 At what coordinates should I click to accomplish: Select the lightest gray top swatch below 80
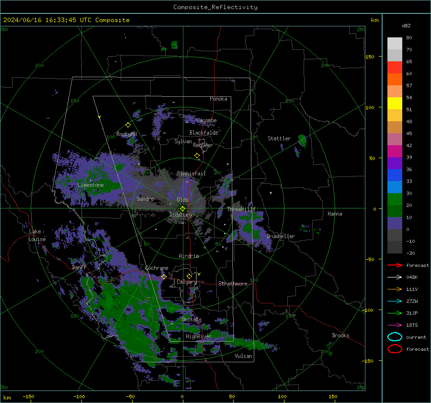395,44
